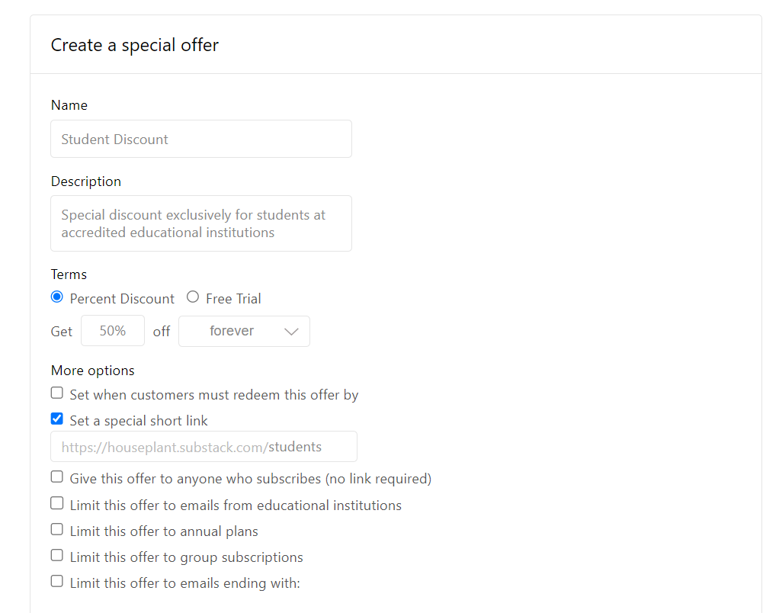Click the checked blue checkbox with white checkmark

pos(56,418)
